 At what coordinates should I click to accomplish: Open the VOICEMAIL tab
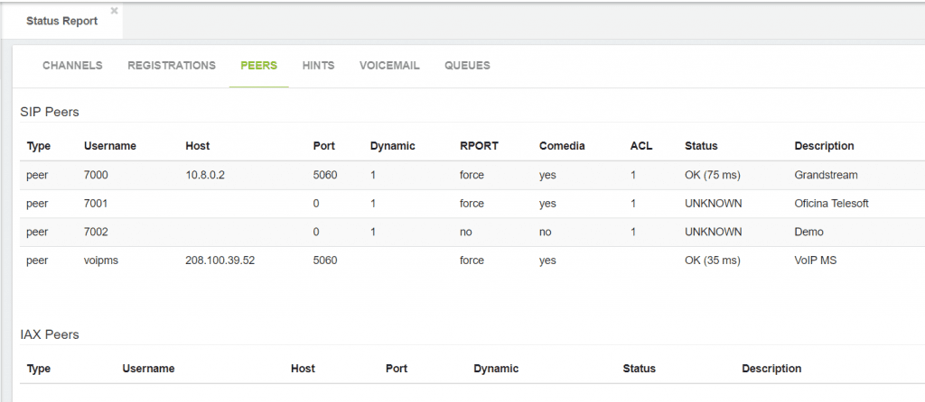pos(389,65)
